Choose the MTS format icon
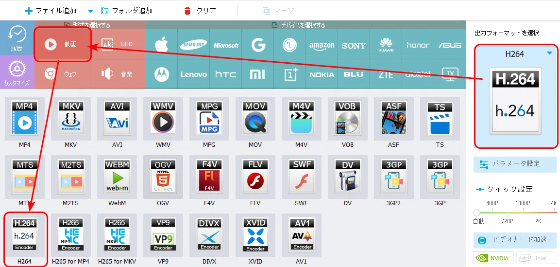Viewport: 560px width, 267px height. pyautogui.click(x=25, y=177)
